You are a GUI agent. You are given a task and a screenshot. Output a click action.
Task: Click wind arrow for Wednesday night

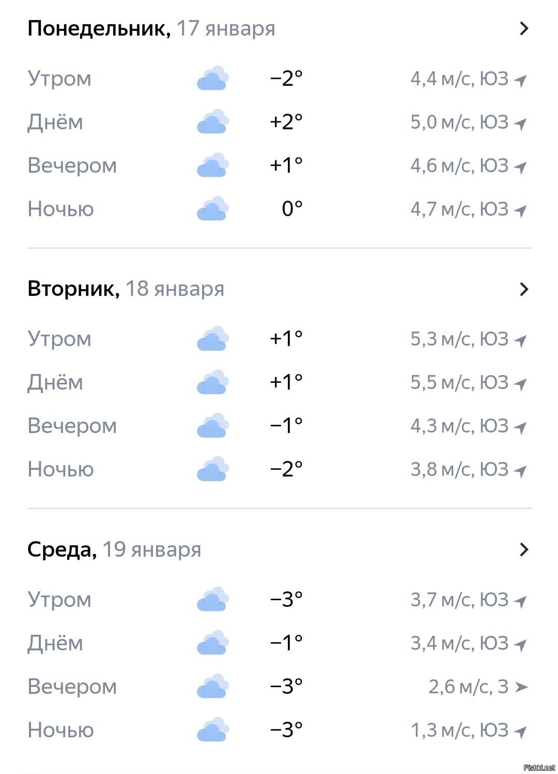click(x=521, y=731)
